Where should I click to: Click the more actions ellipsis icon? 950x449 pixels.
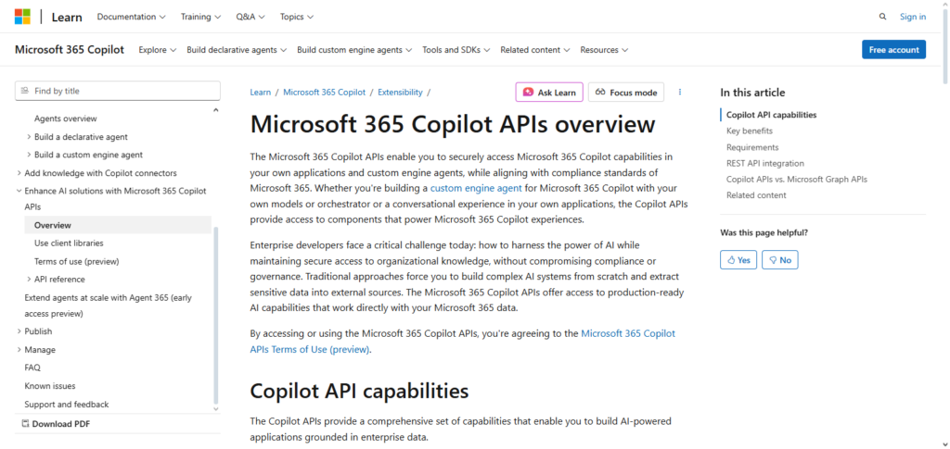(680, 93)
